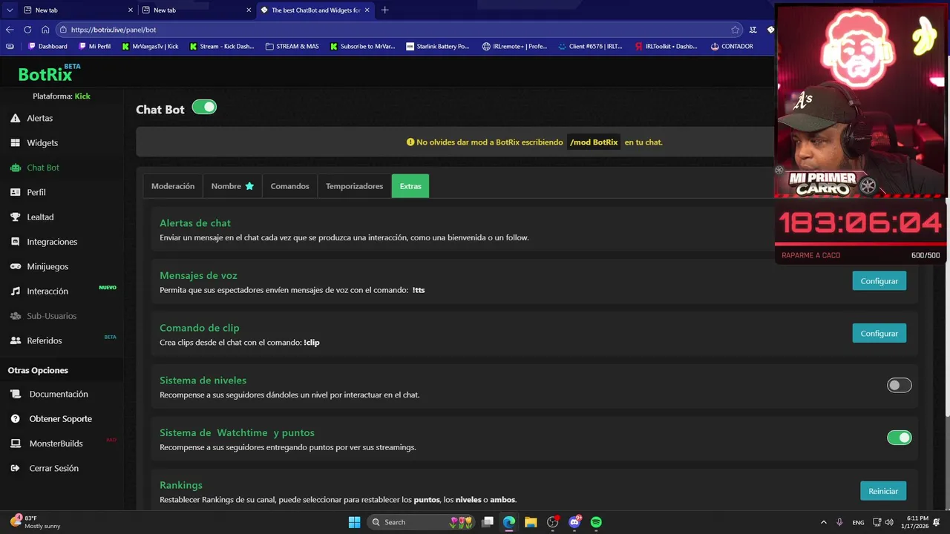Open the Comandos tab
Screen dimensions: 950x534
click(289, 186)
